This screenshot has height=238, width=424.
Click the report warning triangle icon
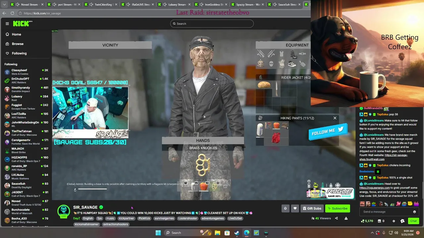(346, 218)
